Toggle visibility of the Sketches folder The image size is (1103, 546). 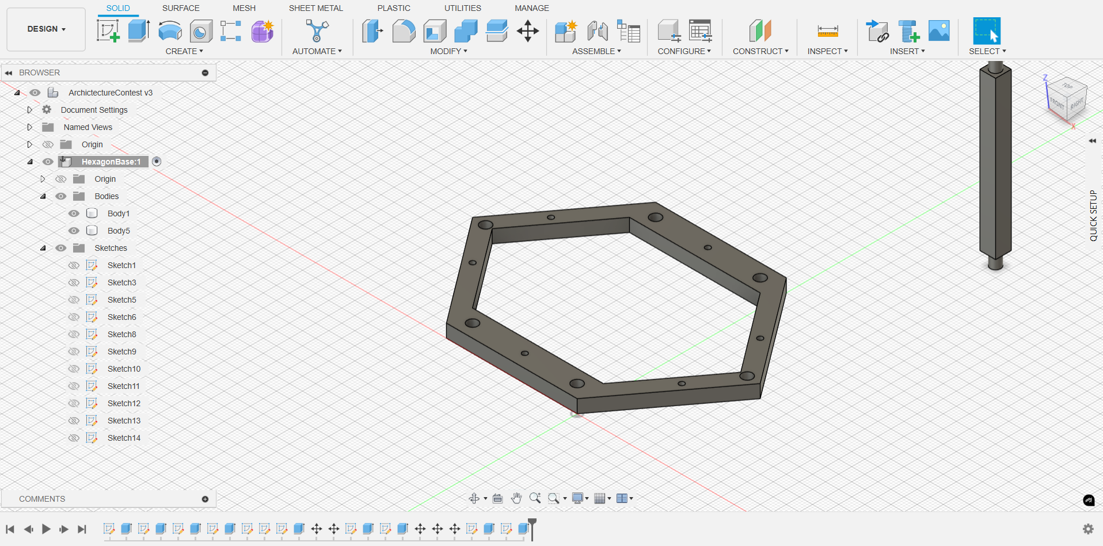(61, 248)
